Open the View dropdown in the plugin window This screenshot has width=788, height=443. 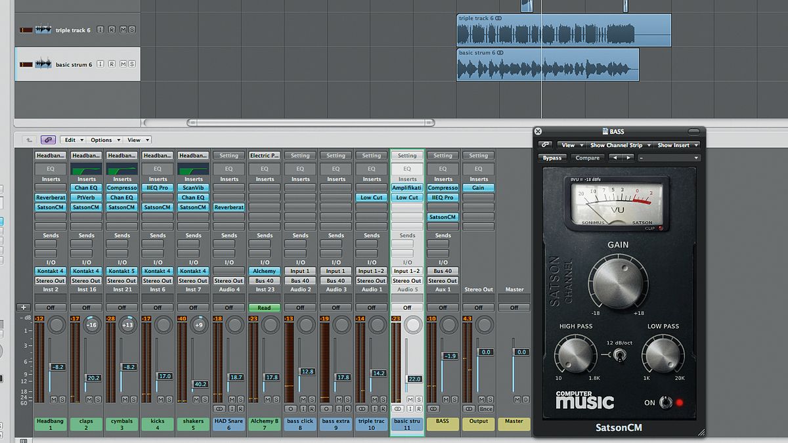[x=573, y=144]
